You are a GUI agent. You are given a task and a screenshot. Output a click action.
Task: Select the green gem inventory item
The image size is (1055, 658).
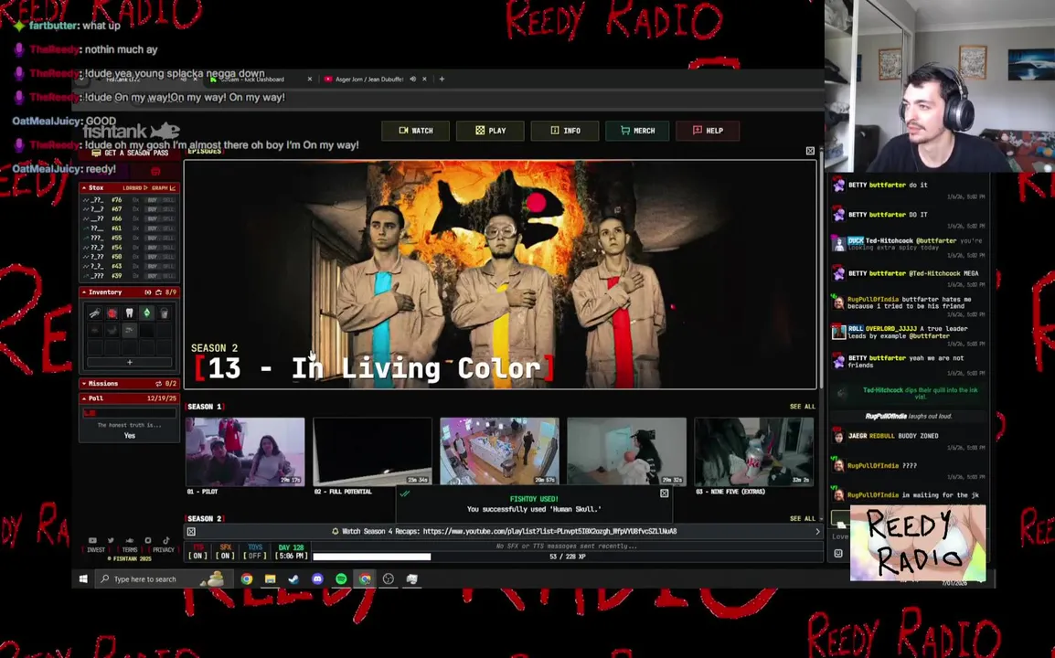146,313
